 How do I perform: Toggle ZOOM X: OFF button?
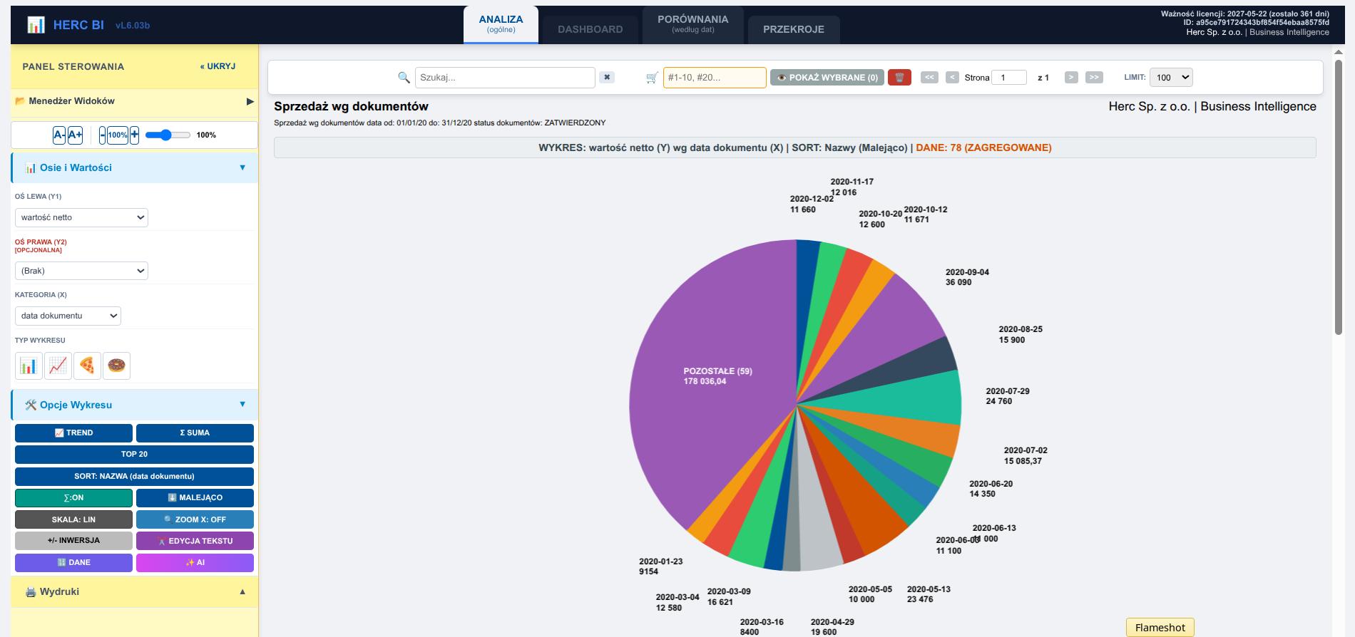195,519
